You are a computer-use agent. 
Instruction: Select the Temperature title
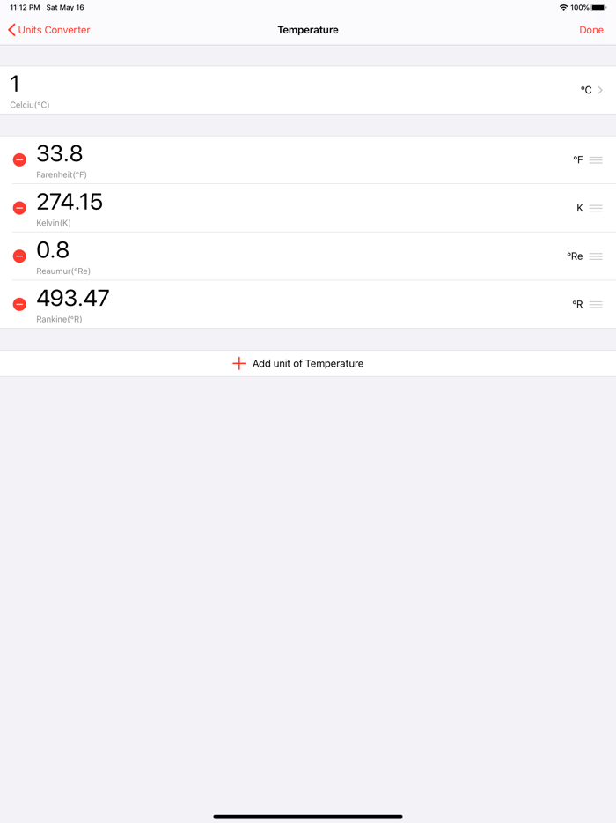[308, 29]
